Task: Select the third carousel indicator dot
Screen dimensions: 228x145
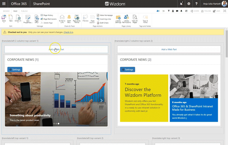Action: (59, 123)
